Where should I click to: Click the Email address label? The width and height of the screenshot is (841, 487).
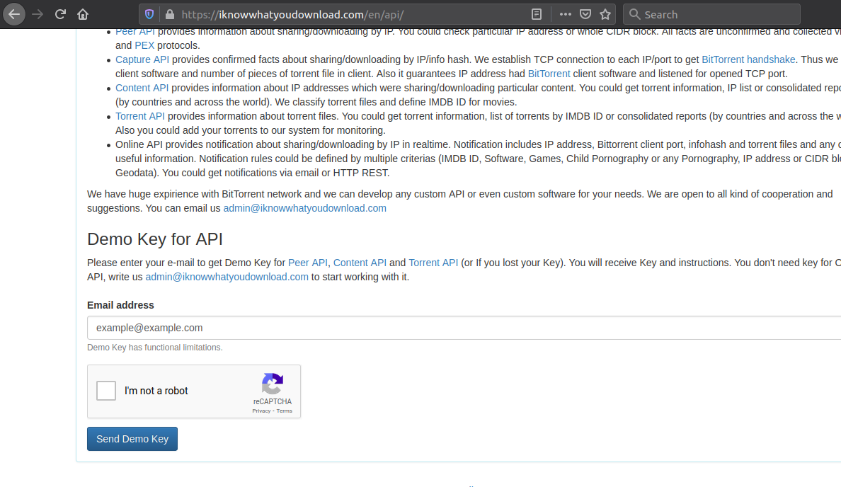click(x=120, y=305)
